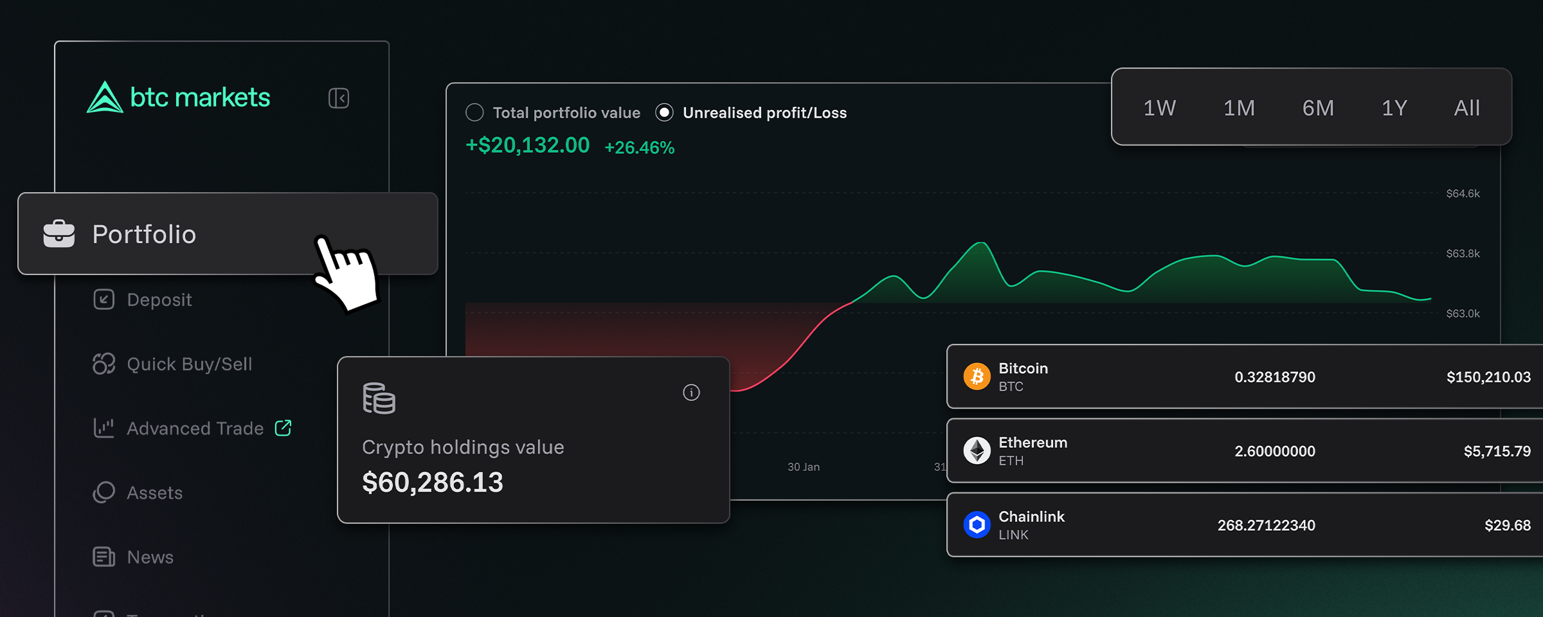Click Chainlink value $29.68

tap(1508, 526)
